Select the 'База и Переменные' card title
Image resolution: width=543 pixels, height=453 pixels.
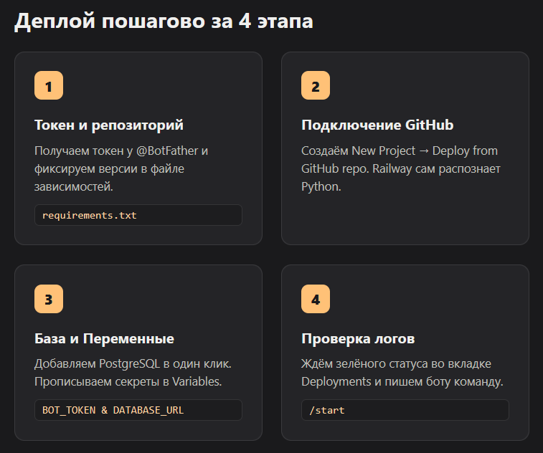tap(104, 338)
